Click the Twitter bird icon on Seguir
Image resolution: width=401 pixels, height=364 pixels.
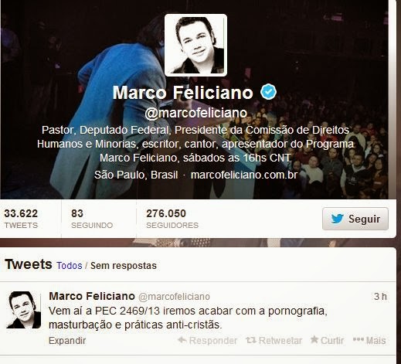point(337,219)
